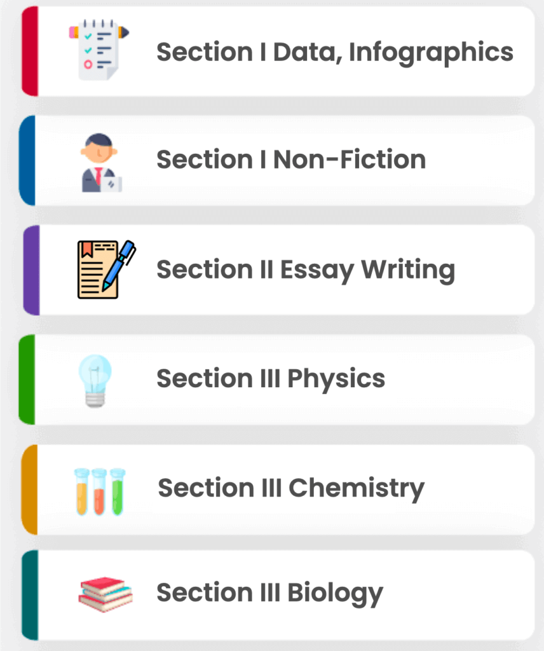Click the test tubes Chemistry icon
This screenshot has height=651, width=544.
click(100, 492)
